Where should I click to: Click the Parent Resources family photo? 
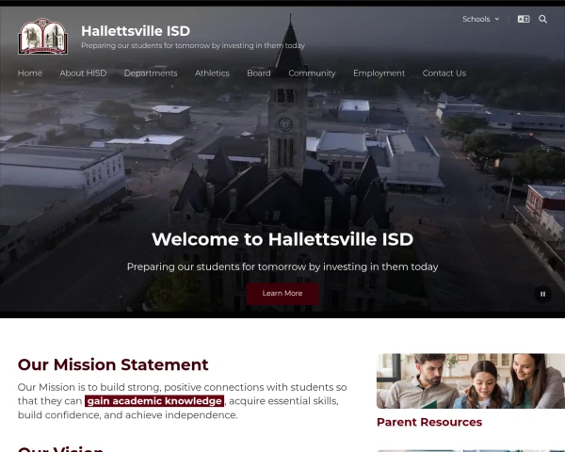(471, 381)
